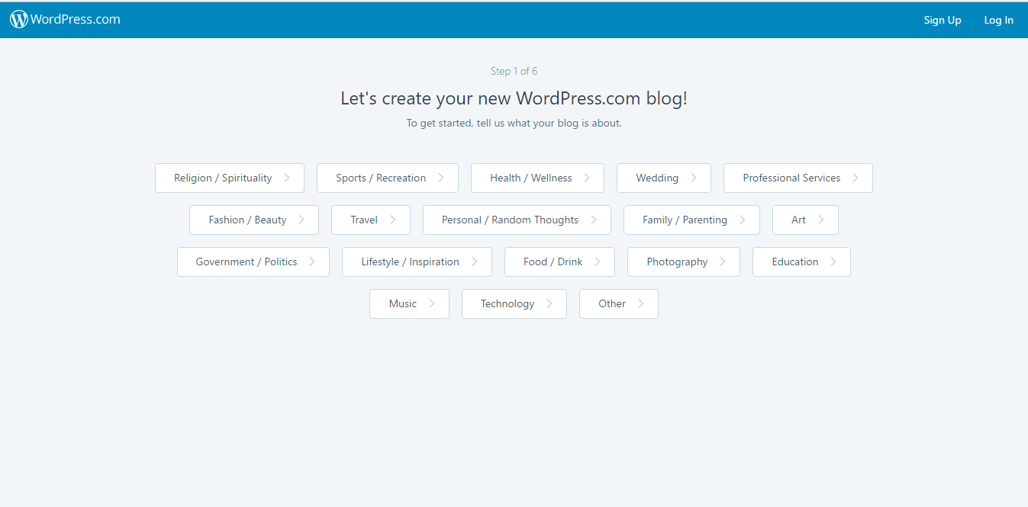Choose Family / Parenting topic
Image resolution: width=1028 pixels, height=507 pixels.
691,220
